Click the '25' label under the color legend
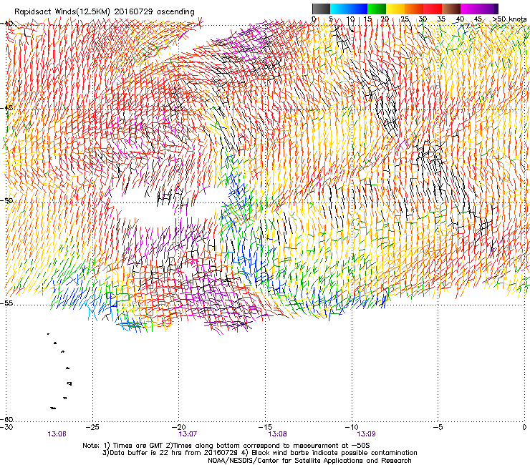The width and height of the screenshot is (530, 465). pyautogui.click(x=405, y=19)
